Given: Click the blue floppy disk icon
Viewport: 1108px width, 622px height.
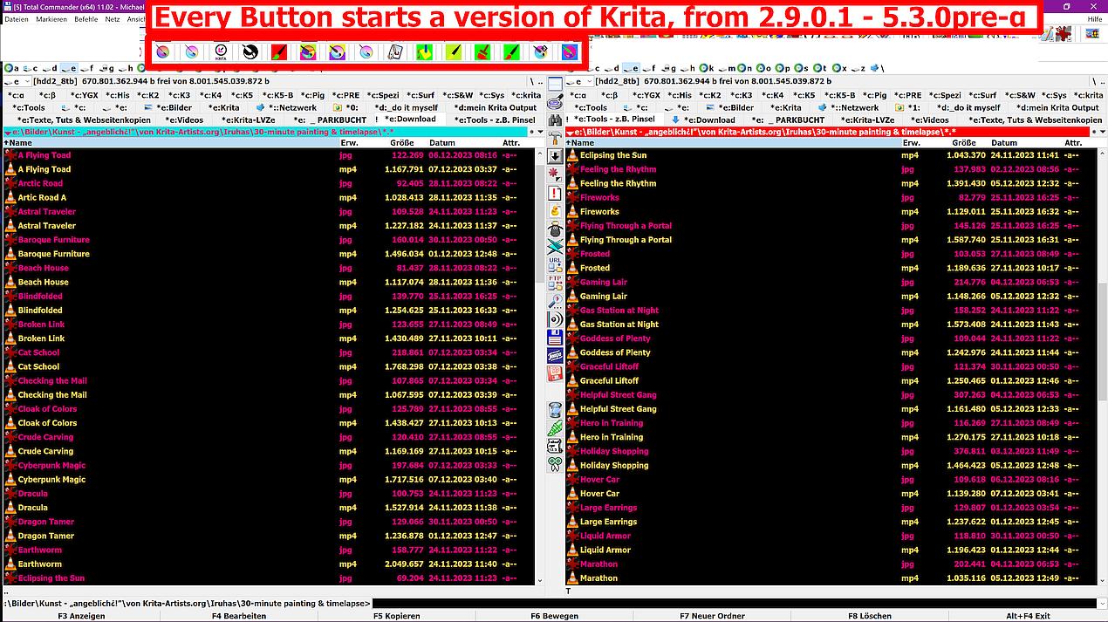Looking at the screenshot, I should (x=555, y=338).
